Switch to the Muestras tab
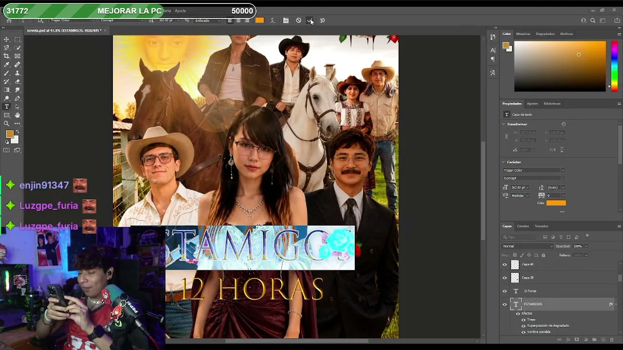This screenshot has width=623, height=350. [523, 34]
